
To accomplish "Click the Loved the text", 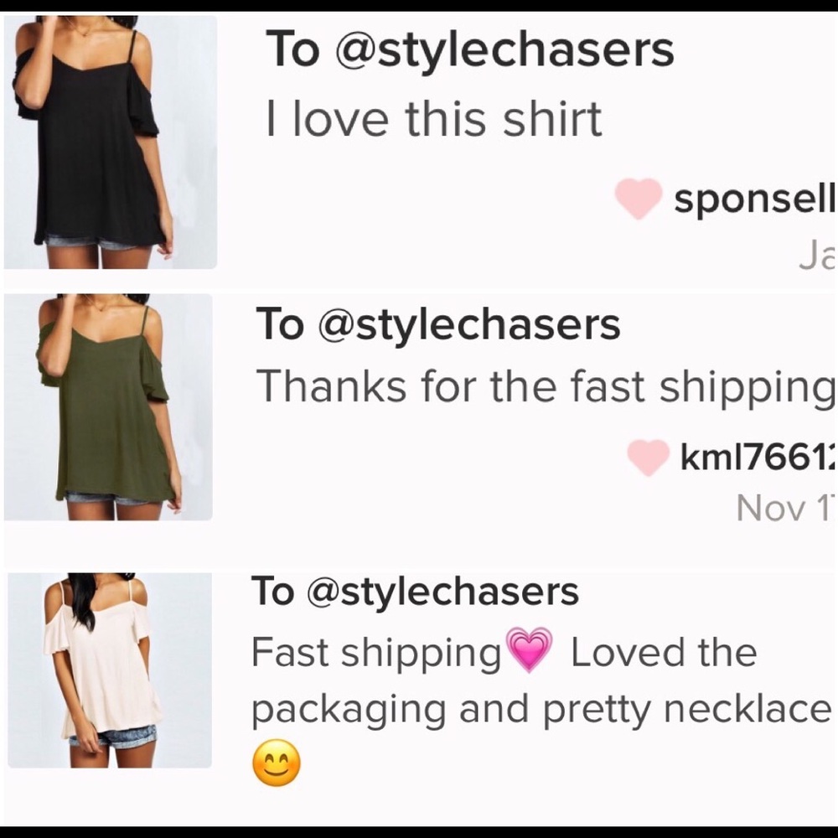I will pos(663,653).
